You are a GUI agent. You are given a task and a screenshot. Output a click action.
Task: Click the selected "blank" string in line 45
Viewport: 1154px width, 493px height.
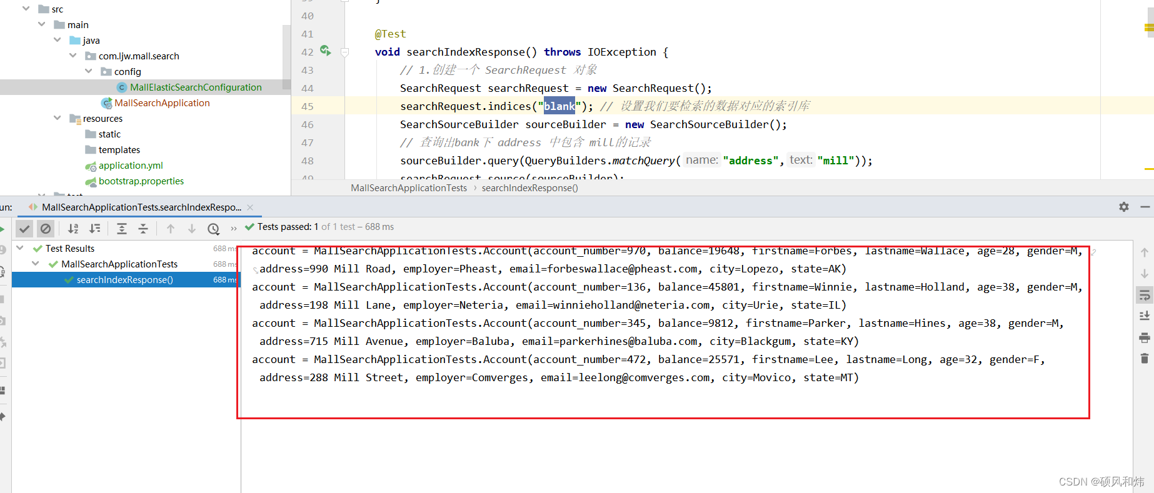pyautogui.click(x=559, y=106)
